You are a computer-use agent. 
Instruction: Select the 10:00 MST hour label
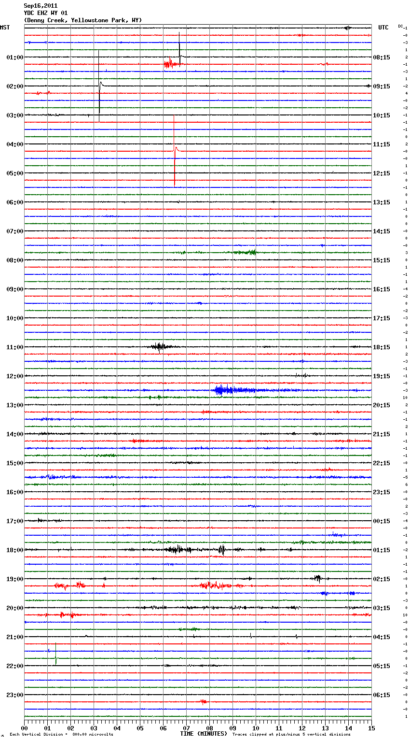coord(15,318)
